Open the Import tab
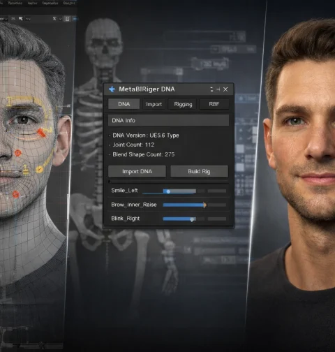335x352 pixels. [x=154, y=104]
